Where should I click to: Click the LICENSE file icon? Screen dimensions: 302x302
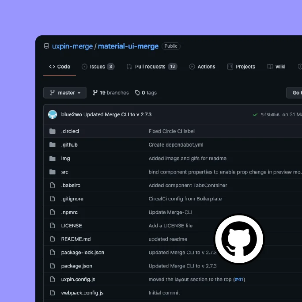click(x=53, y=225)
